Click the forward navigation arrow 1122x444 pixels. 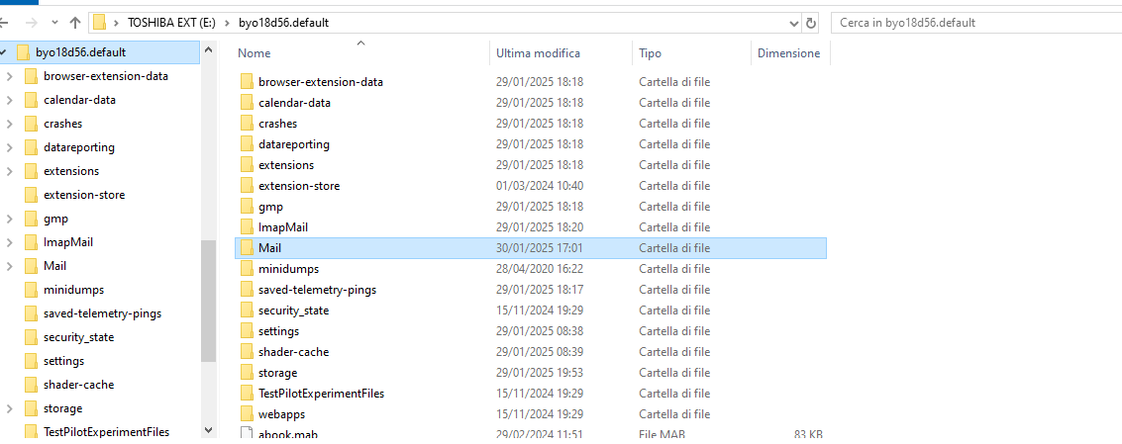(32, 23)
